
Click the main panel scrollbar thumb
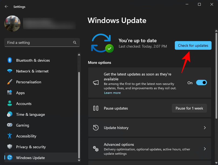pyautogui.click(x=216, y=76)
